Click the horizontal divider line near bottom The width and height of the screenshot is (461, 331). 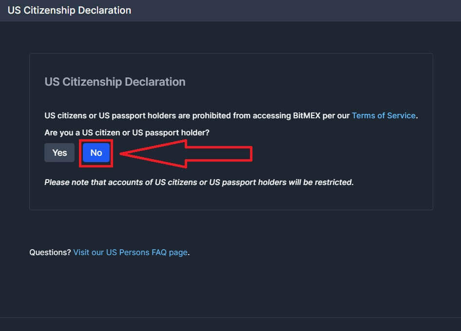[x=230, y=318]
